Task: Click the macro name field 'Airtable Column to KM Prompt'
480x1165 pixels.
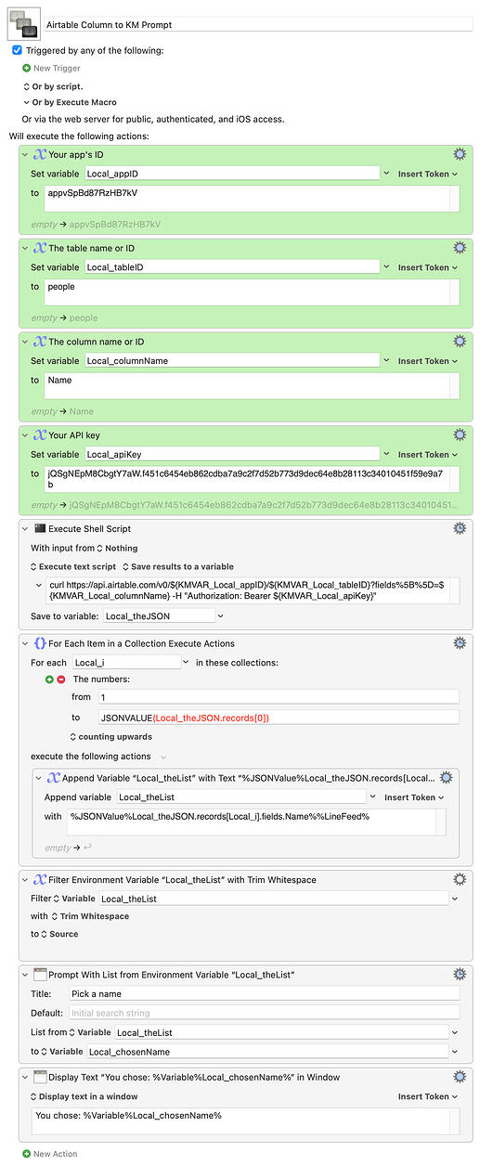Action: (x=258, y=24)
